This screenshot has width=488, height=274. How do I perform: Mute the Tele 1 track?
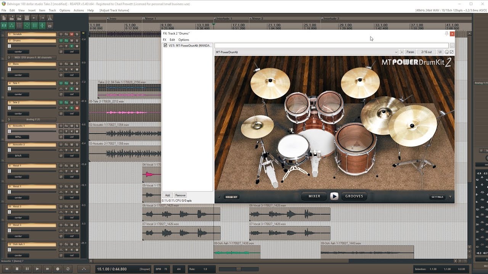click(72, 83)
